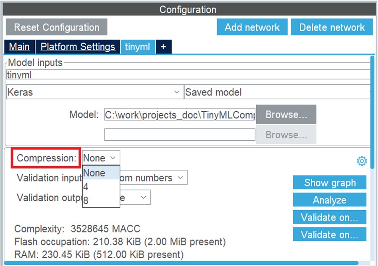Click the Show graph button
This screenshot has height=266, width=378.
pos(330,182)
